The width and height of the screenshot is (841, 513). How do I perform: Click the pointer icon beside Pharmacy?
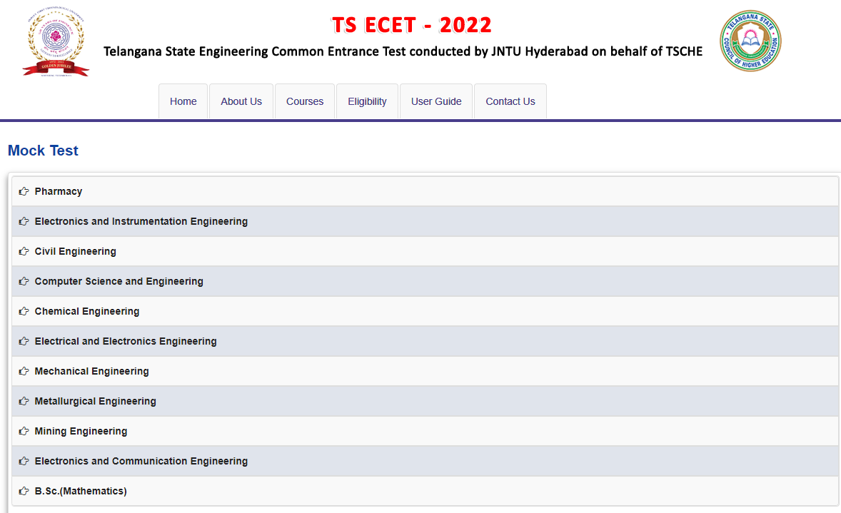23,191
